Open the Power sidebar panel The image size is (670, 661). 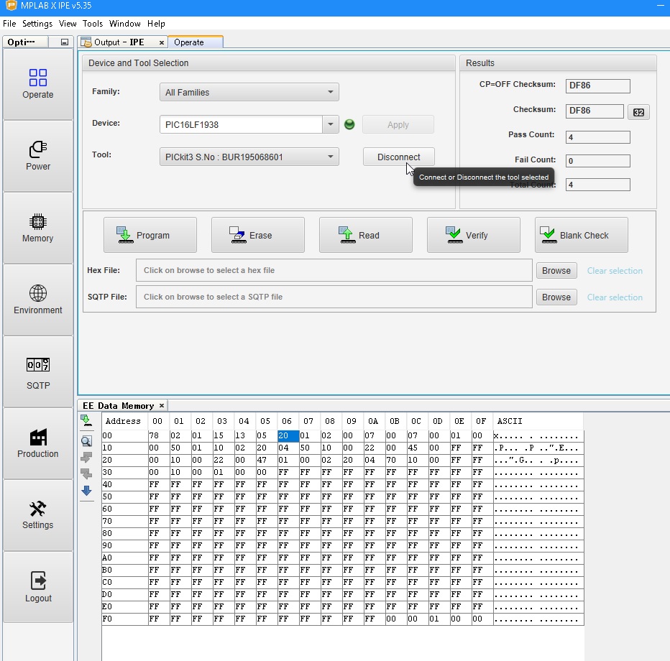38,157
